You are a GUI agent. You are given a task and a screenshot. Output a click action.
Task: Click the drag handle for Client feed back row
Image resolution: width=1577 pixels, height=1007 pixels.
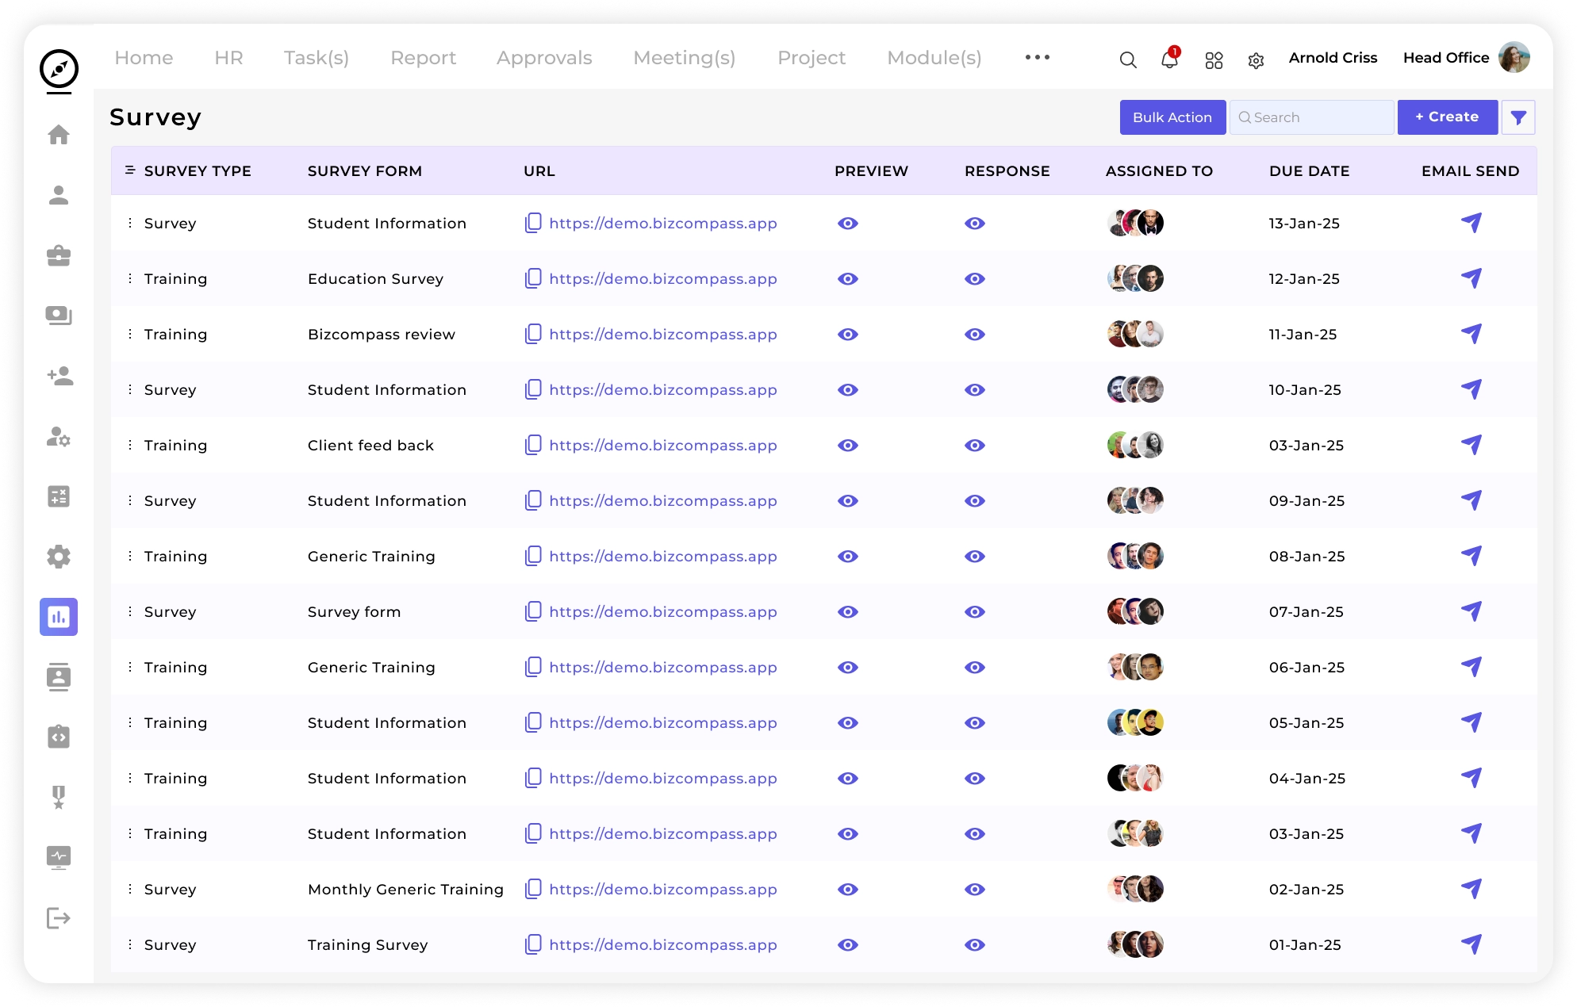click(x=130, y=445)
